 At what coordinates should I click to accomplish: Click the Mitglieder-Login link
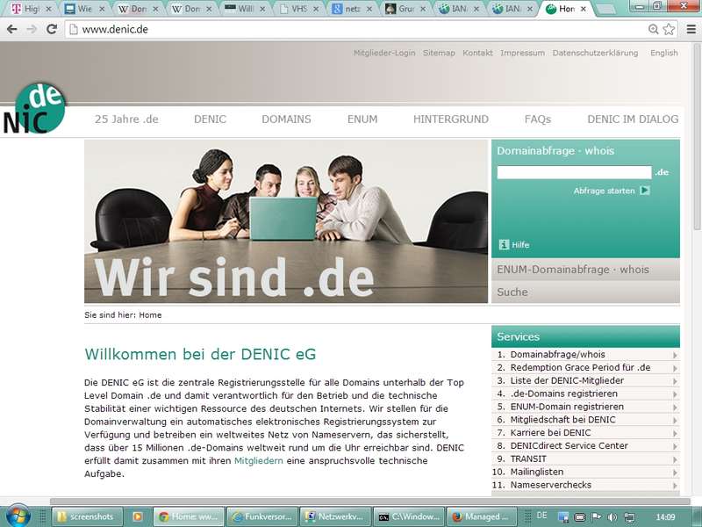coord(384,53)
